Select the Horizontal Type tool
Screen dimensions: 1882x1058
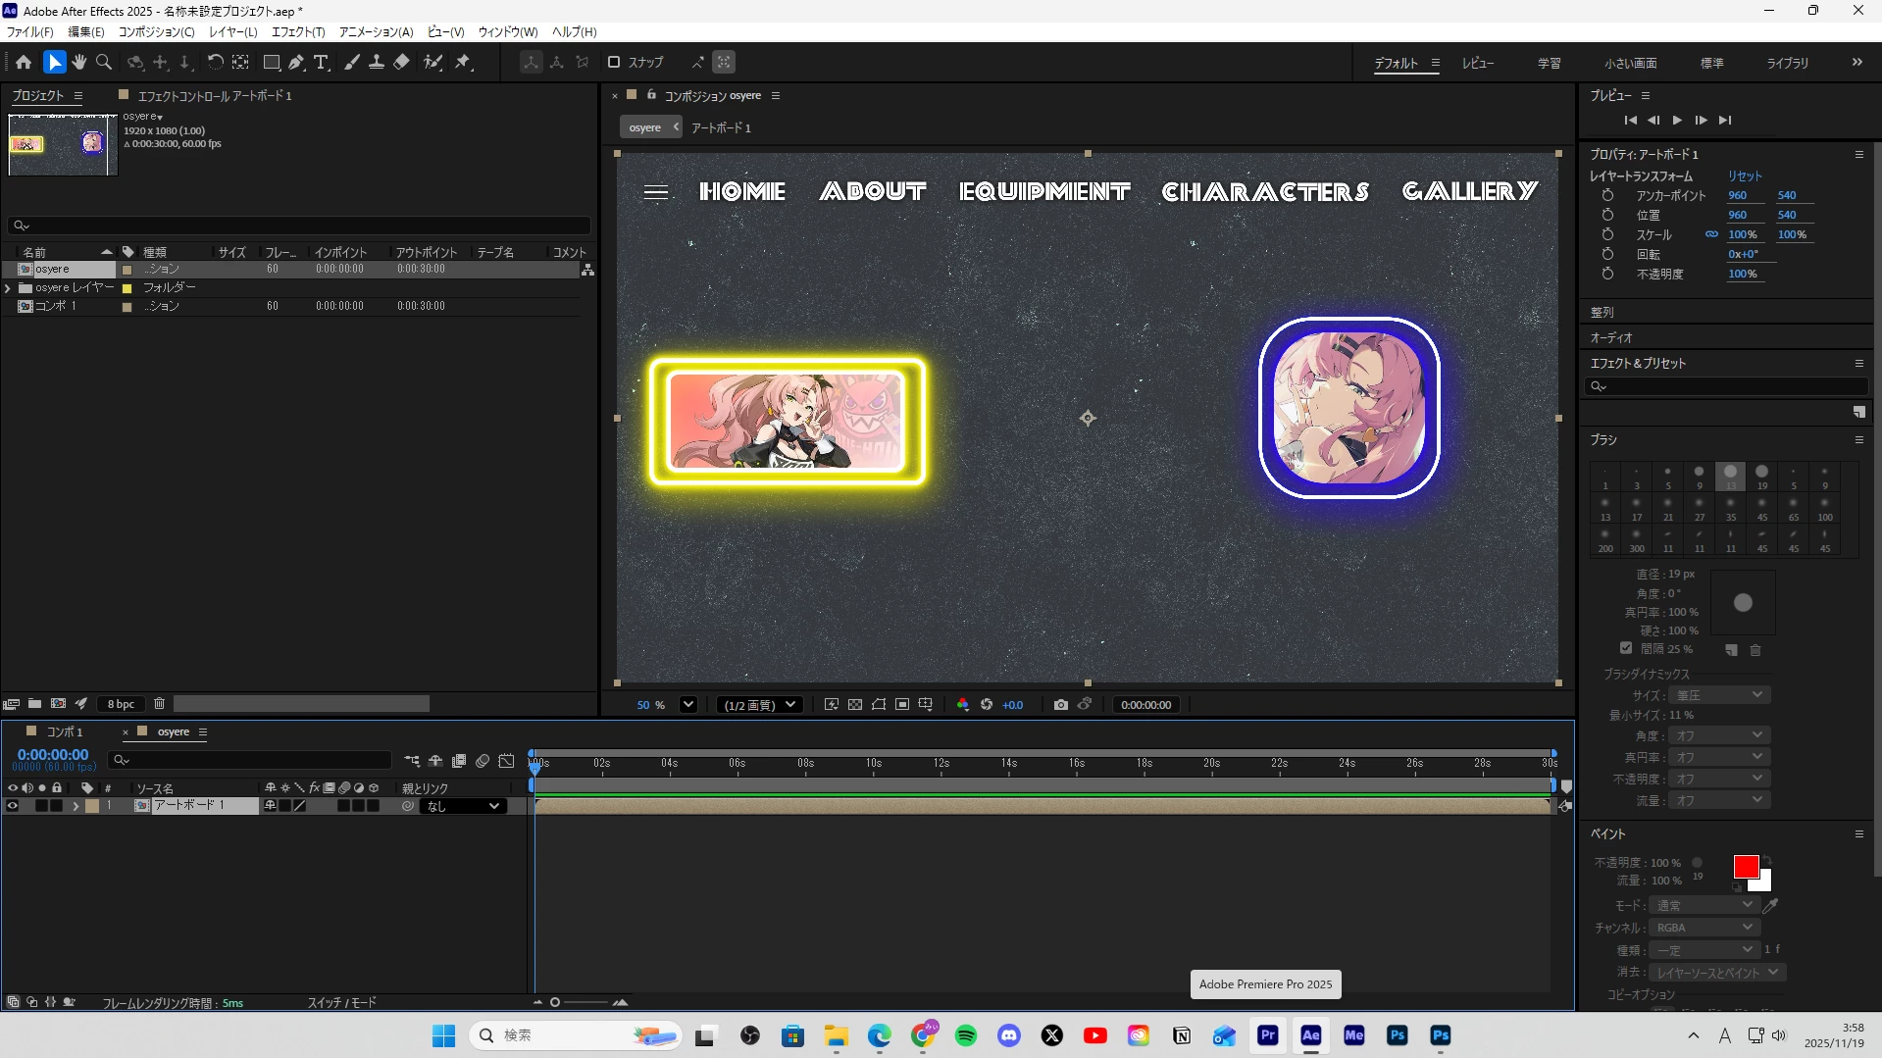(321, 62)
